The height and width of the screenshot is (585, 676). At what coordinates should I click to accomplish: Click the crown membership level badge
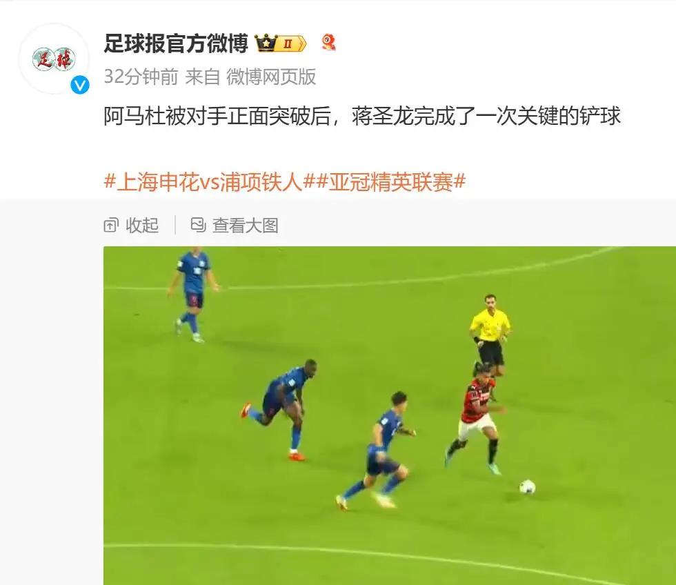[281, 43]
